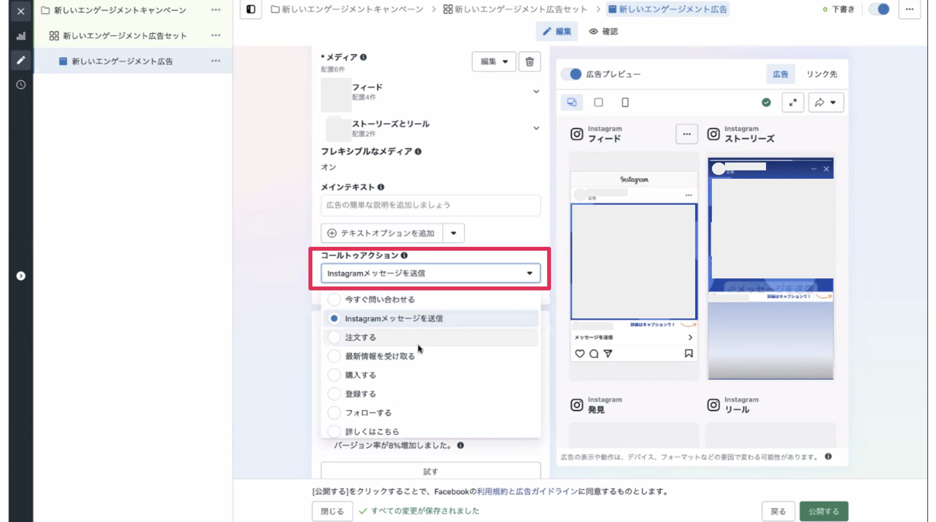Toggle the side panel layout icon
The image size is (936, 522).
coord(251,9)
